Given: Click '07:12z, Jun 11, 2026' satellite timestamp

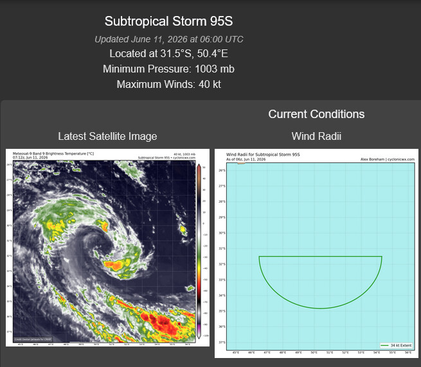Looking at the screenshot, I should click(x=30, y=157).
